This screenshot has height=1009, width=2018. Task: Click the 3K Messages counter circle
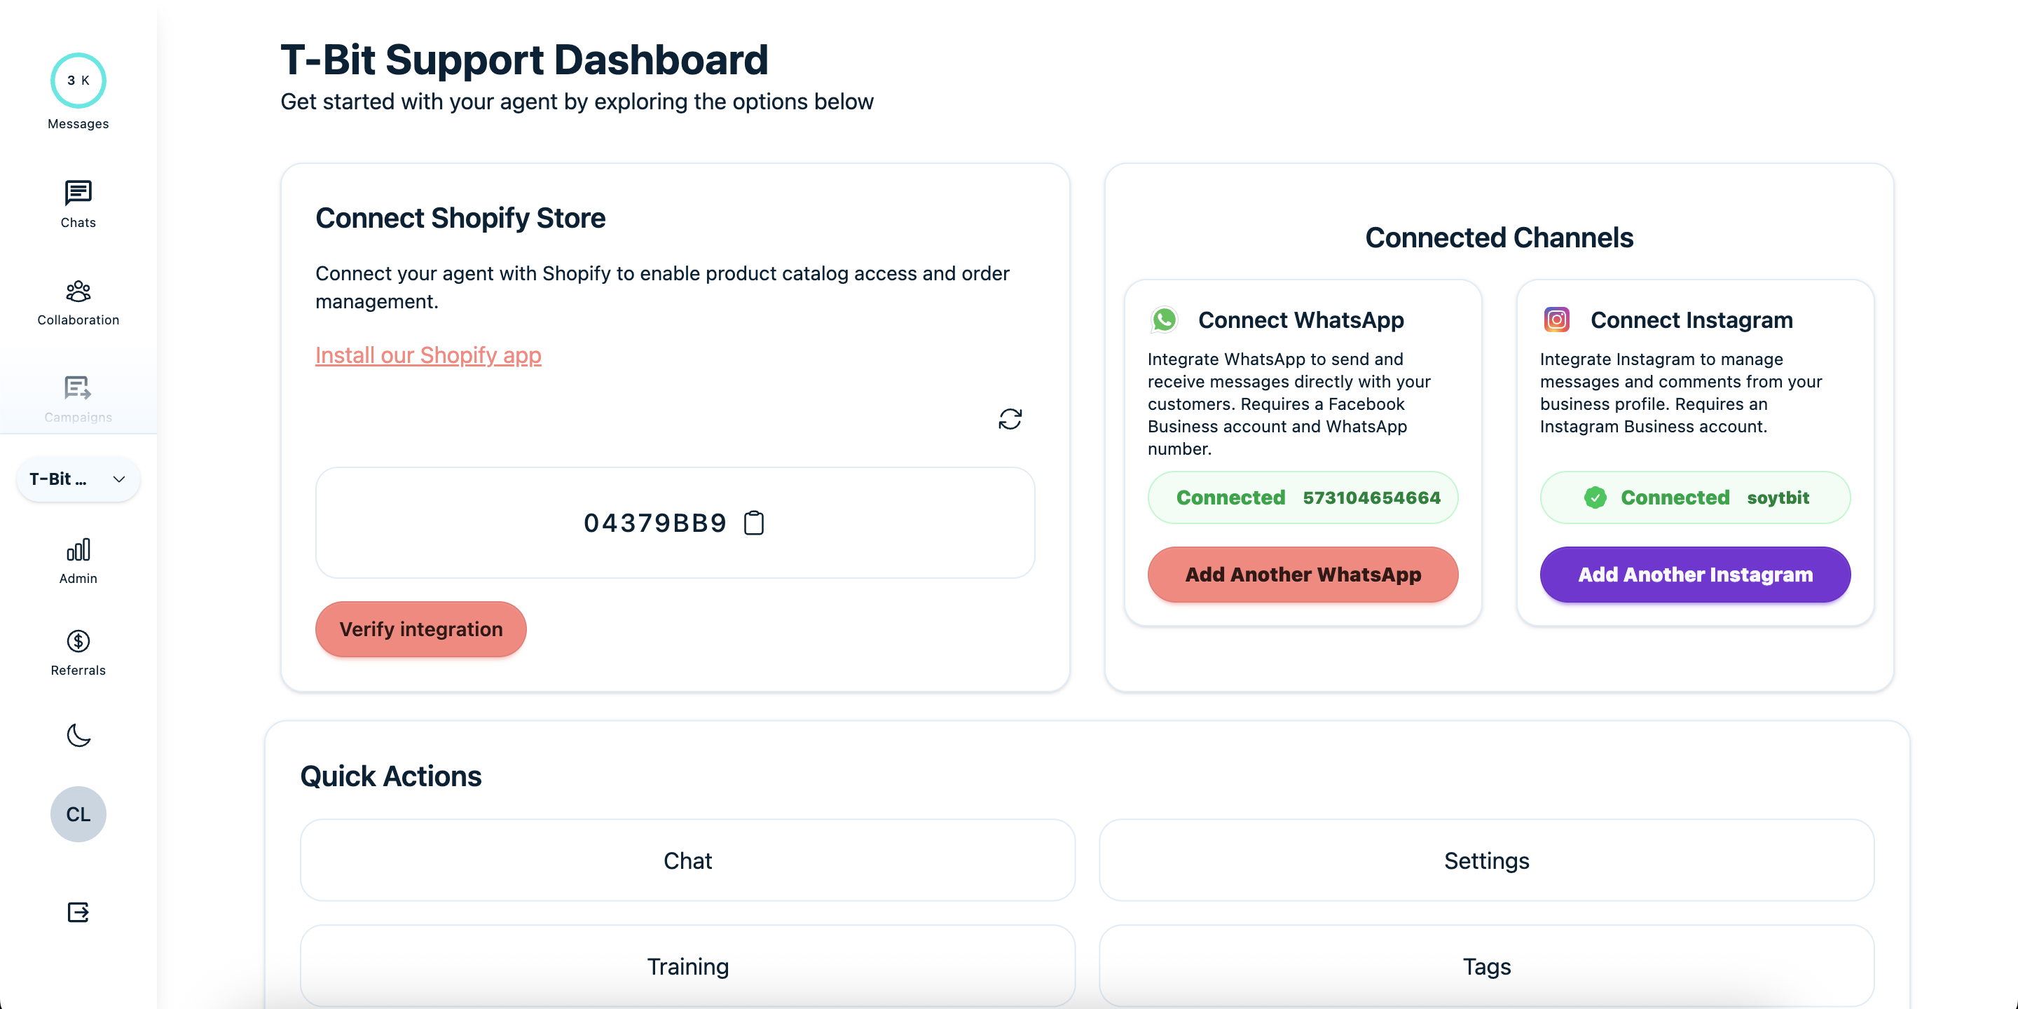(x=78, y=81)
